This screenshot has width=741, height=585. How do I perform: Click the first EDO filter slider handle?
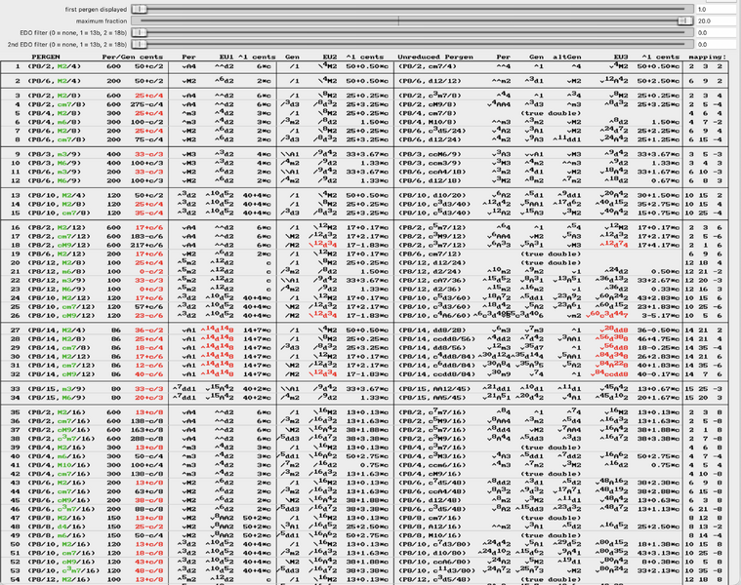tap(139, 32)
